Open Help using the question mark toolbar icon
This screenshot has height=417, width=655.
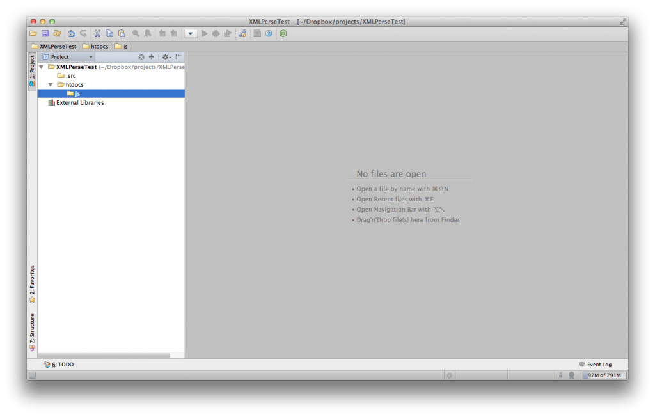[x=267, y=33]
